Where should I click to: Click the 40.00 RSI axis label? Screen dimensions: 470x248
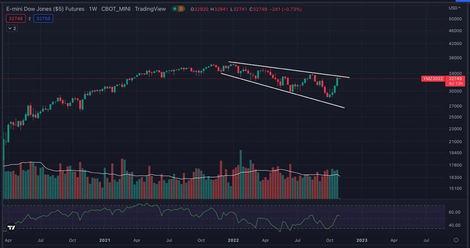point(455,225)
